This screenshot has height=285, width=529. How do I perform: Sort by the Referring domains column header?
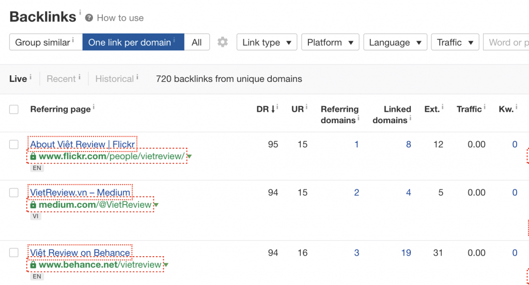coord(340,114)
